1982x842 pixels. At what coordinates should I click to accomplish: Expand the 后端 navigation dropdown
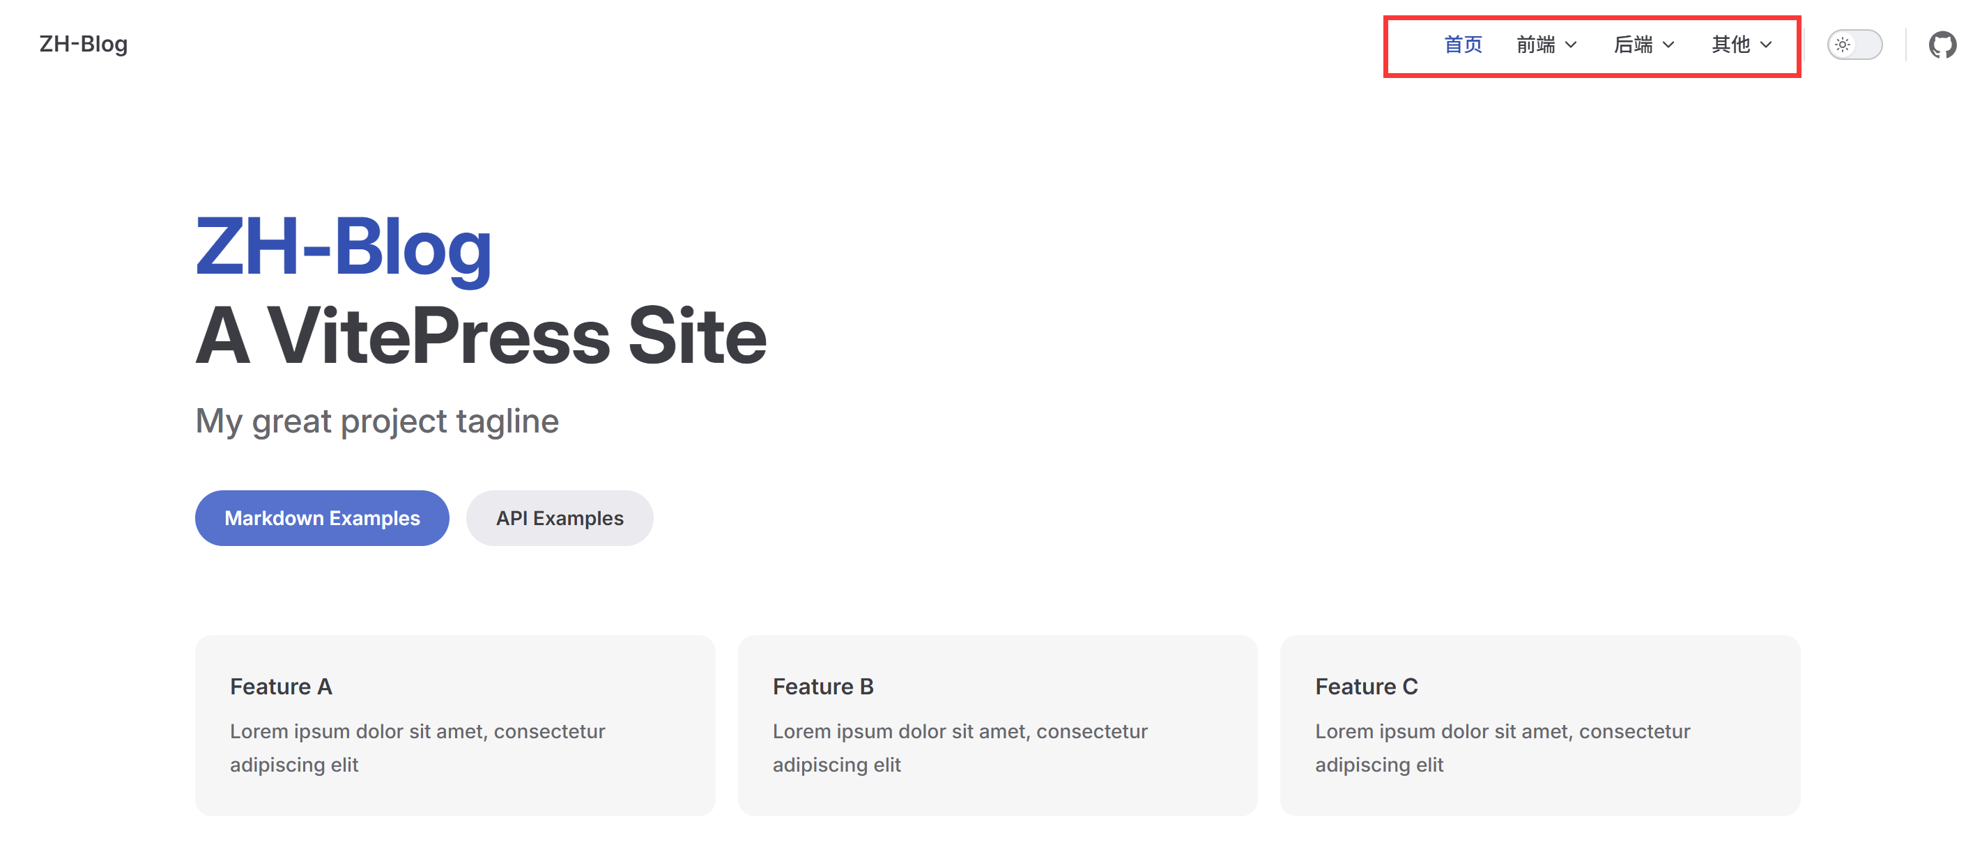click(1643, 45)
